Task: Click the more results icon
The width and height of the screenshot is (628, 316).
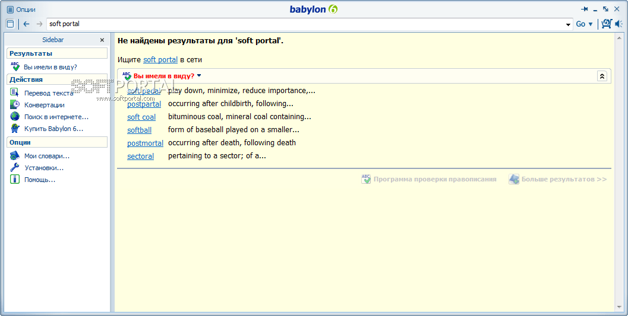Action: coord(514,179)
